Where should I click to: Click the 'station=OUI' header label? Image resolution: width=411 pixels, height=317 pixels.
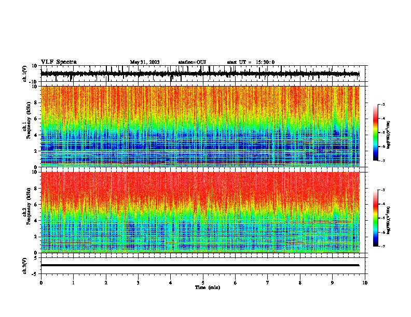(x=192, y=62)
